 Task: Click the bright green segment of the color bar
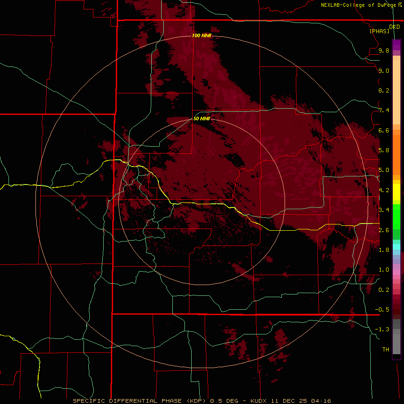396,216
